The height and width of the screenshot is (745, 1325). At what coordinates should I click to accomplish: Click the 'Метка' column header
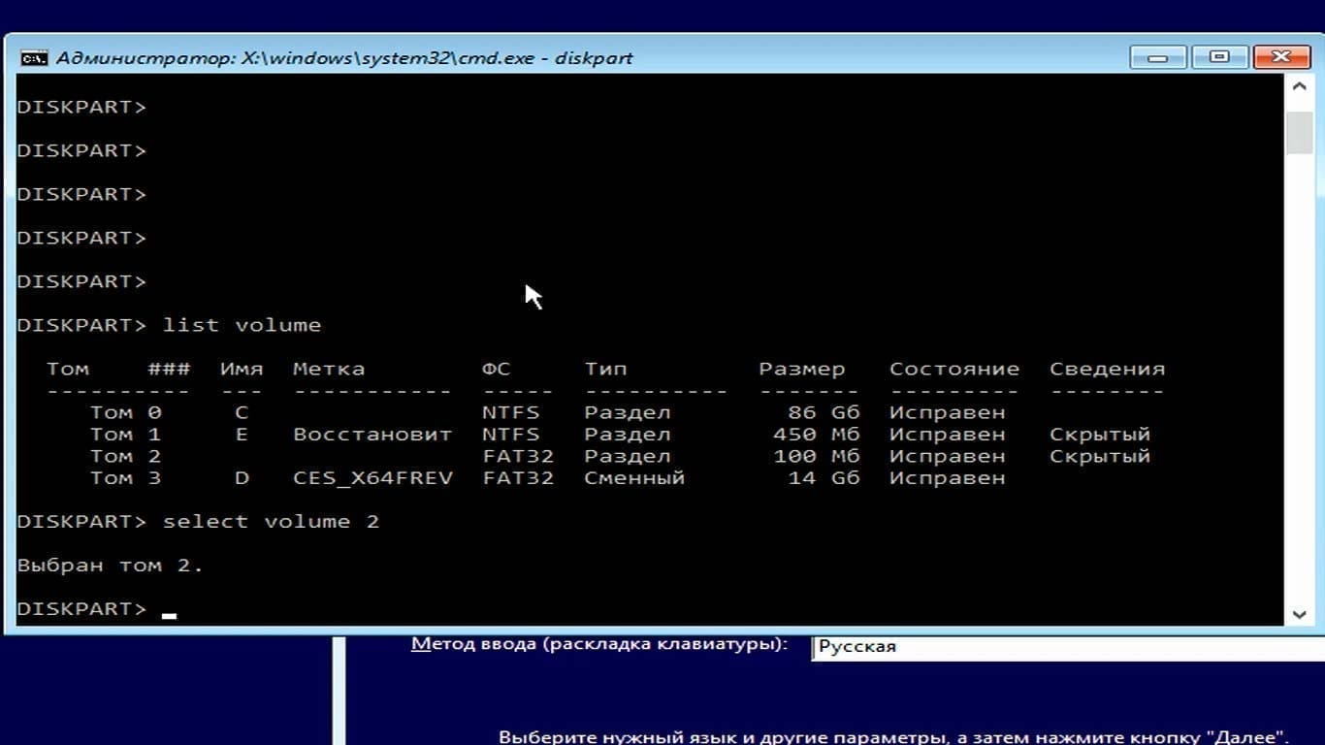[x=329, y=370]
